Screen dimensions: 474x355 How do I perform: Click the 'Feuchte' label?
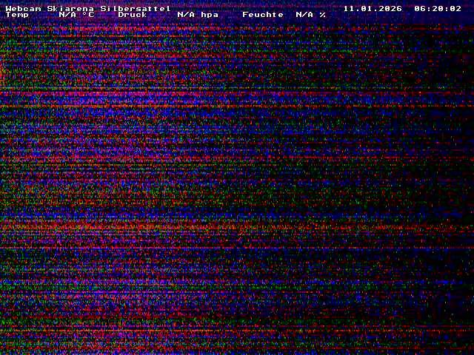pyautogui.click(x=263, y=15)
